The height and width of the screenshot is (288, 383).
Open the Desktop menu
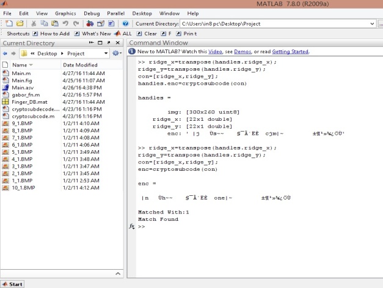pos(142,13)
